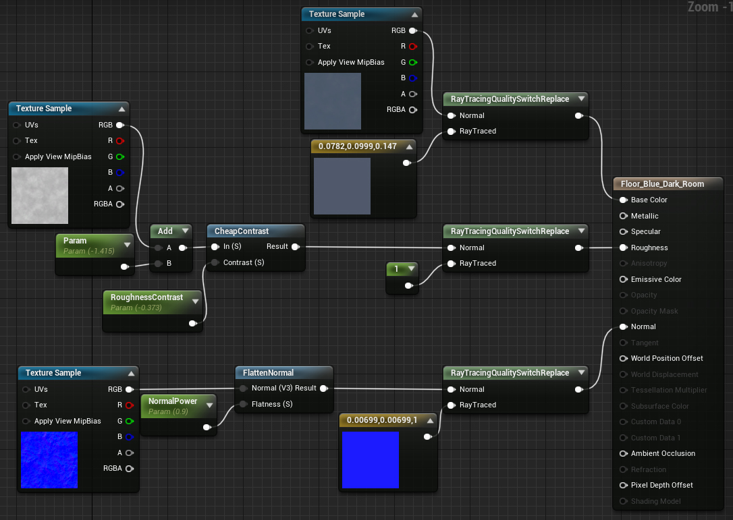The width and height of the screenshot is (733, 520).
Task: Expand top RayTracingQualitySwitchReplace node arrow
Action: (582, 98)
